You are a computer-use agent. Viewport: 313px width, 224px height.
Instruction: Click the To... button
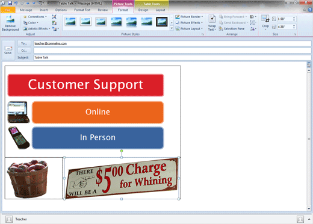pos(24,43)
